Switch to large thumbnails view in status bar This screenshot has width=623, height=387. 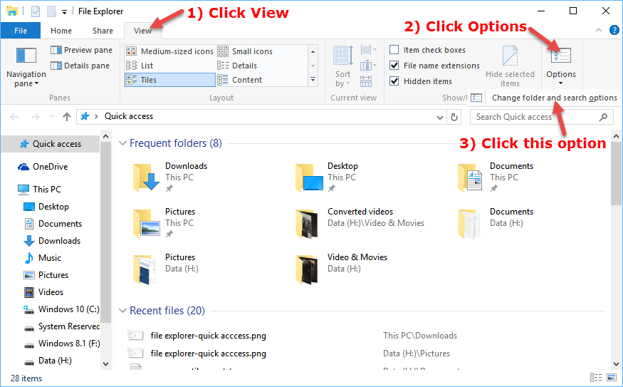[x=612, y=378]
